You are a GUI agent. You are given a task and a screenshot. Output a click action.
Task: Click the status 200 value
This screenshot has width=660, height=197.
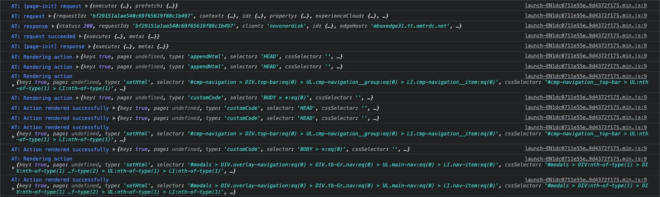[88, 26]
